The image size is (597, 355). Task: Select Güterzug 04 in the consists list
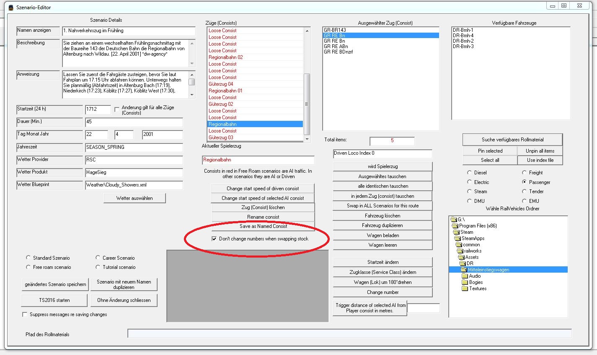tap(221, 84)
